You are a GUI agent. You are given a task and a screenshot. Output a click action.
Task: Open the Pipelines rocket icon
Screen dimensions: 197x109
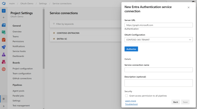click(x=4, y=47)
